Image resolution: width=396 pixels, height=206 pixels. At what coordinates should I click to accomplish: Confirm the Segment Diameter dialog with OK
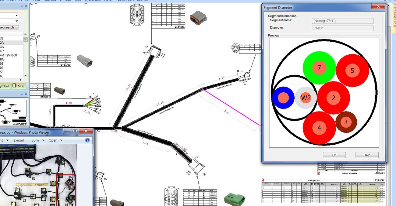click(x=334, y=155)
